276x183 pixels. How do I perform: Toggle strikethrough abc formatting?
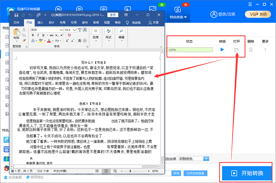click(x=51, y=35)
